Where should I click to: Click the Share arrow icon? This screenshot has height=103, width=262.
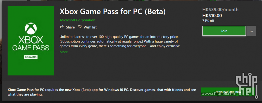[x=62, y=27]
